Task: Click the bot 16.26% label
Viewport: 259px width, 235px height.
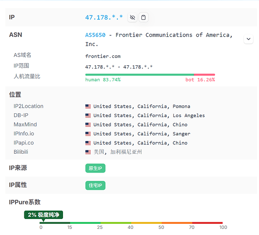Action: click(200, 80)
